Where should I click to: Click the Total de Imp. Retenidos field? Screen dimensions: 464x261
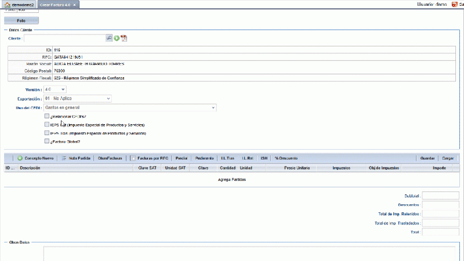pyautogui.click(x=440, y=213)
